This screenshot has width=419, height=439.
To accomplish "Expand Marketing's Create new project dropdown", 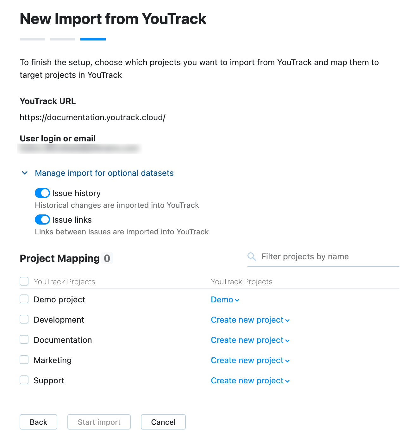I will pos(250,360).
